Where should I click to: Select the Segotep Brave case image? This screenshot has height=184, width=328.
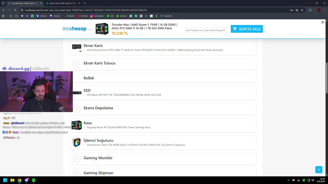point(77,125)
